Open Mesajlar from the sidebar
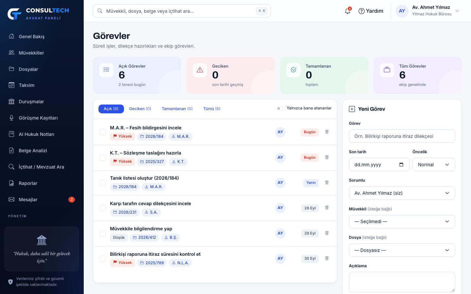Viewport: 471px width, 294px height. 42,200
